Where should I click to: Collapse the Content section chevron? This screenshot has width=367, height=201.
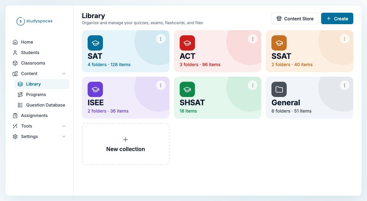coord(64,73)
